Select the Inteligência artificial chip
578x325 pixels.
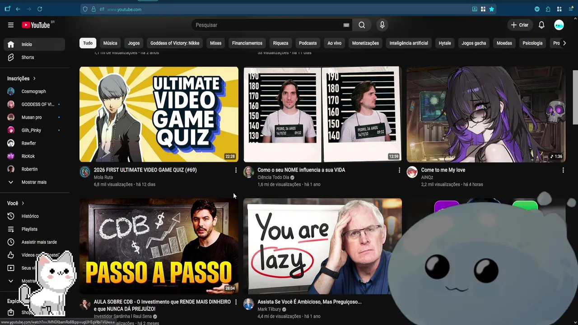(x=409, y=43)
